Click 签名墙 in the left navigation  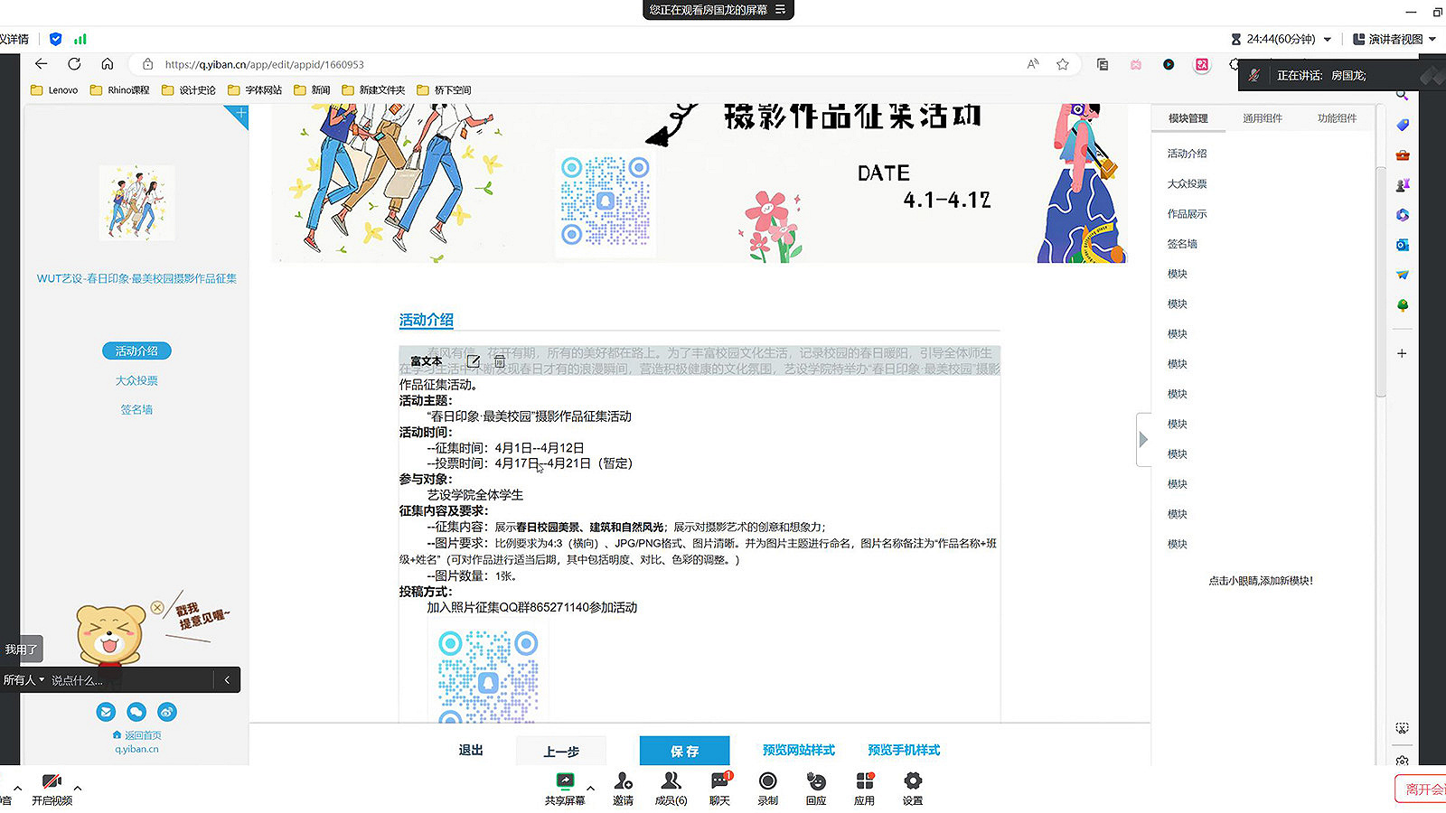point(136,409)
